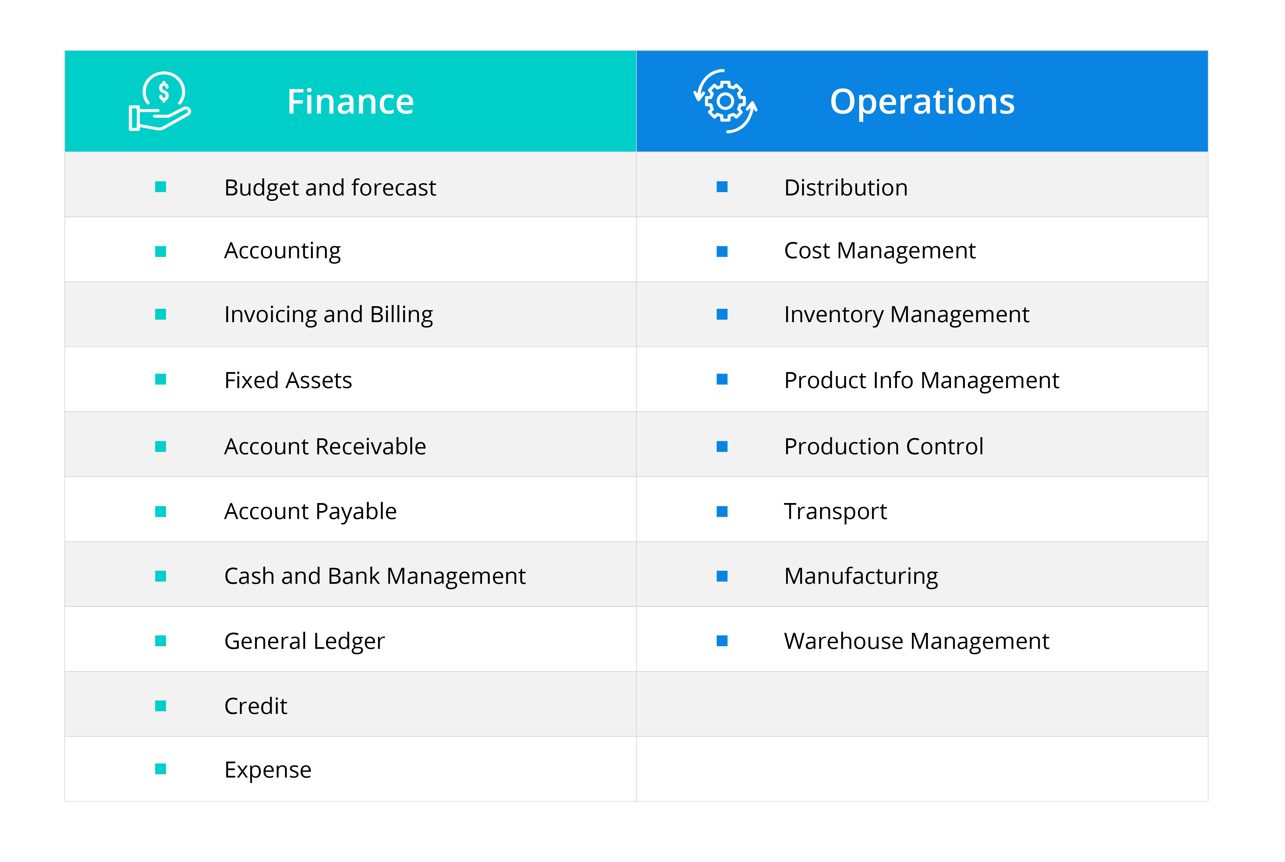Click the Finance hand-with-dollar-coin icon
The height and width of the screenshot is (862, 1285).
[160, 101]
